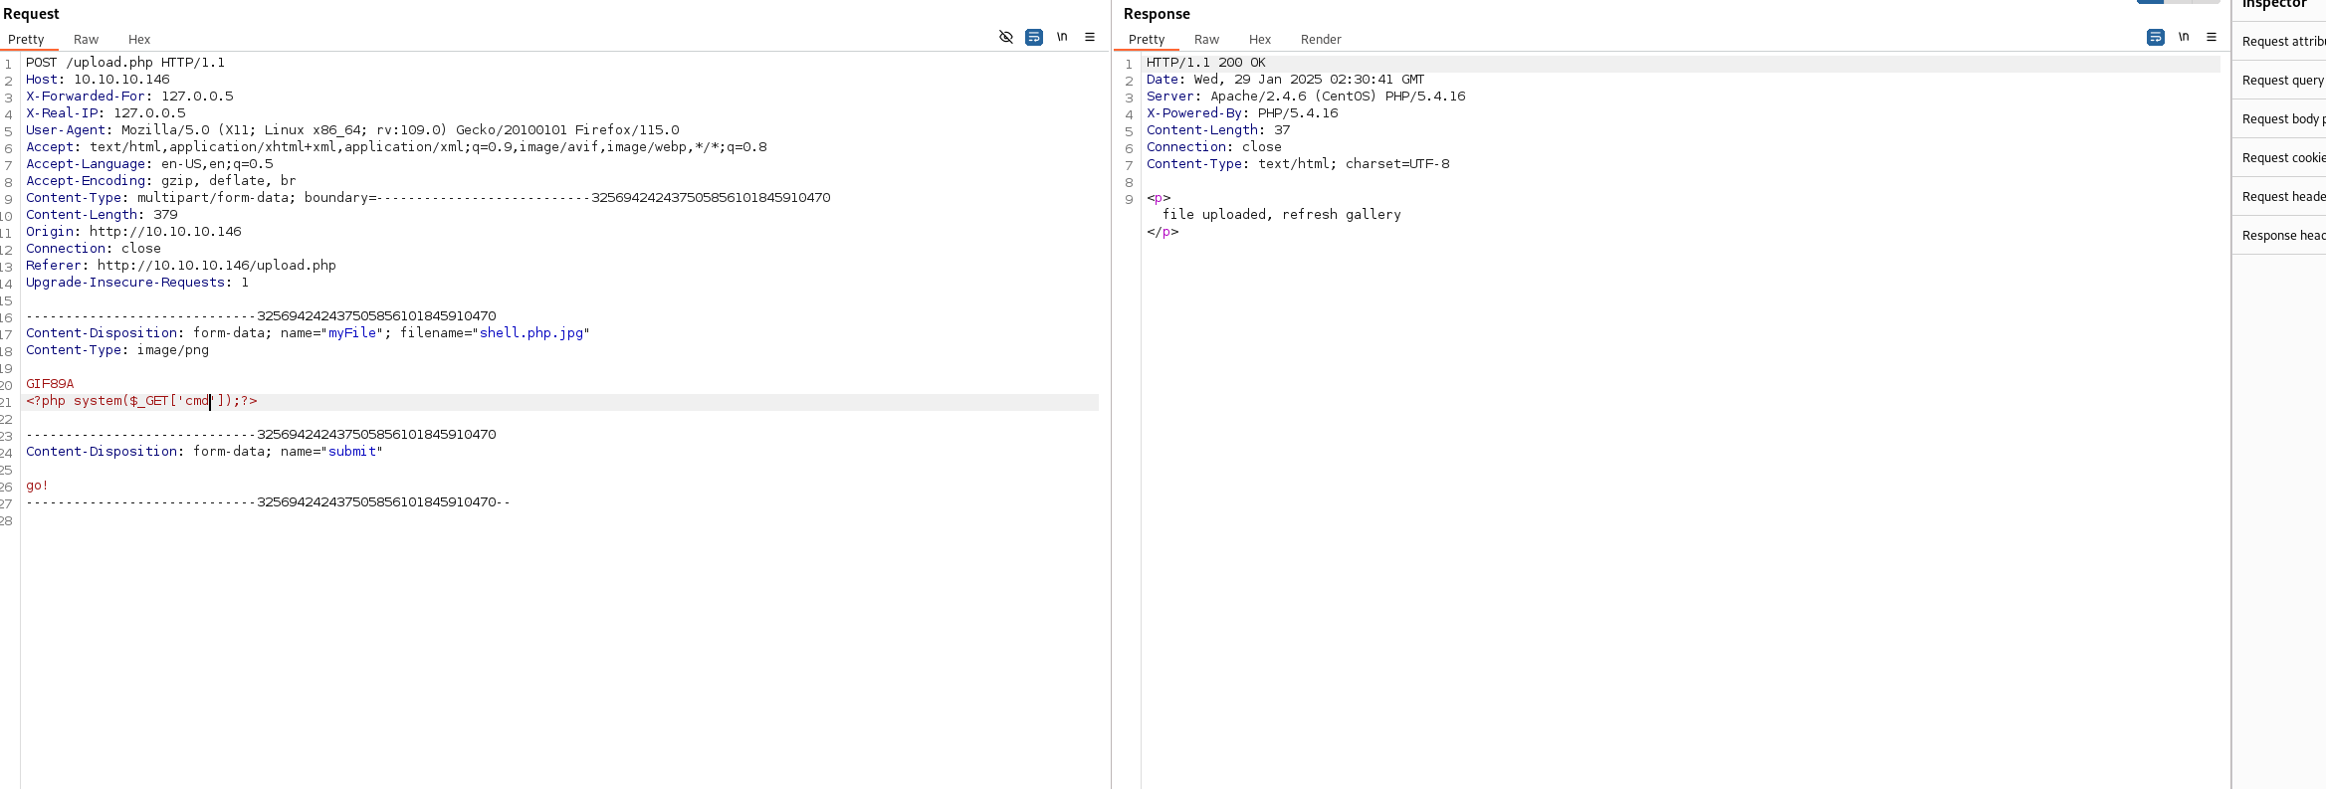Toggle the \n newline display in Response panel

(2184, 37)
